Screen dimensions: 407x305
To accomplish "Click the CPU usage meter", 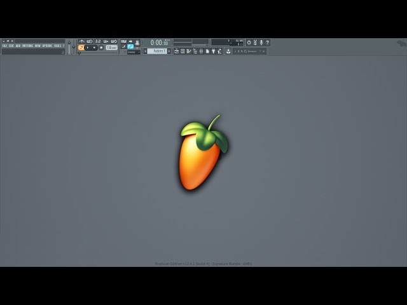I will coord(221,43).
